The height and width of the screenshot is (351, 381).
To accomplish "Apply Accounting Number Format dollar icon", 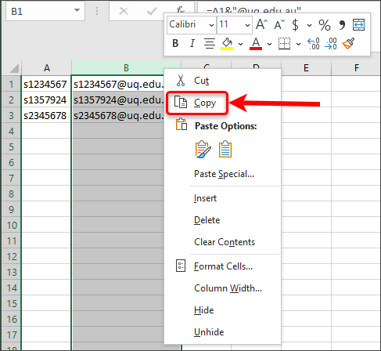I will (x=295, y=25).
